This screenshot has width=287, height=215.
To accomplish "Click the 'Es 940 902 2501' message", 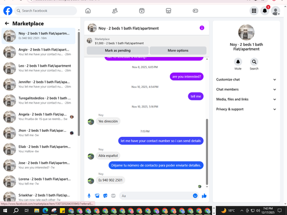I will pos(110,180).
